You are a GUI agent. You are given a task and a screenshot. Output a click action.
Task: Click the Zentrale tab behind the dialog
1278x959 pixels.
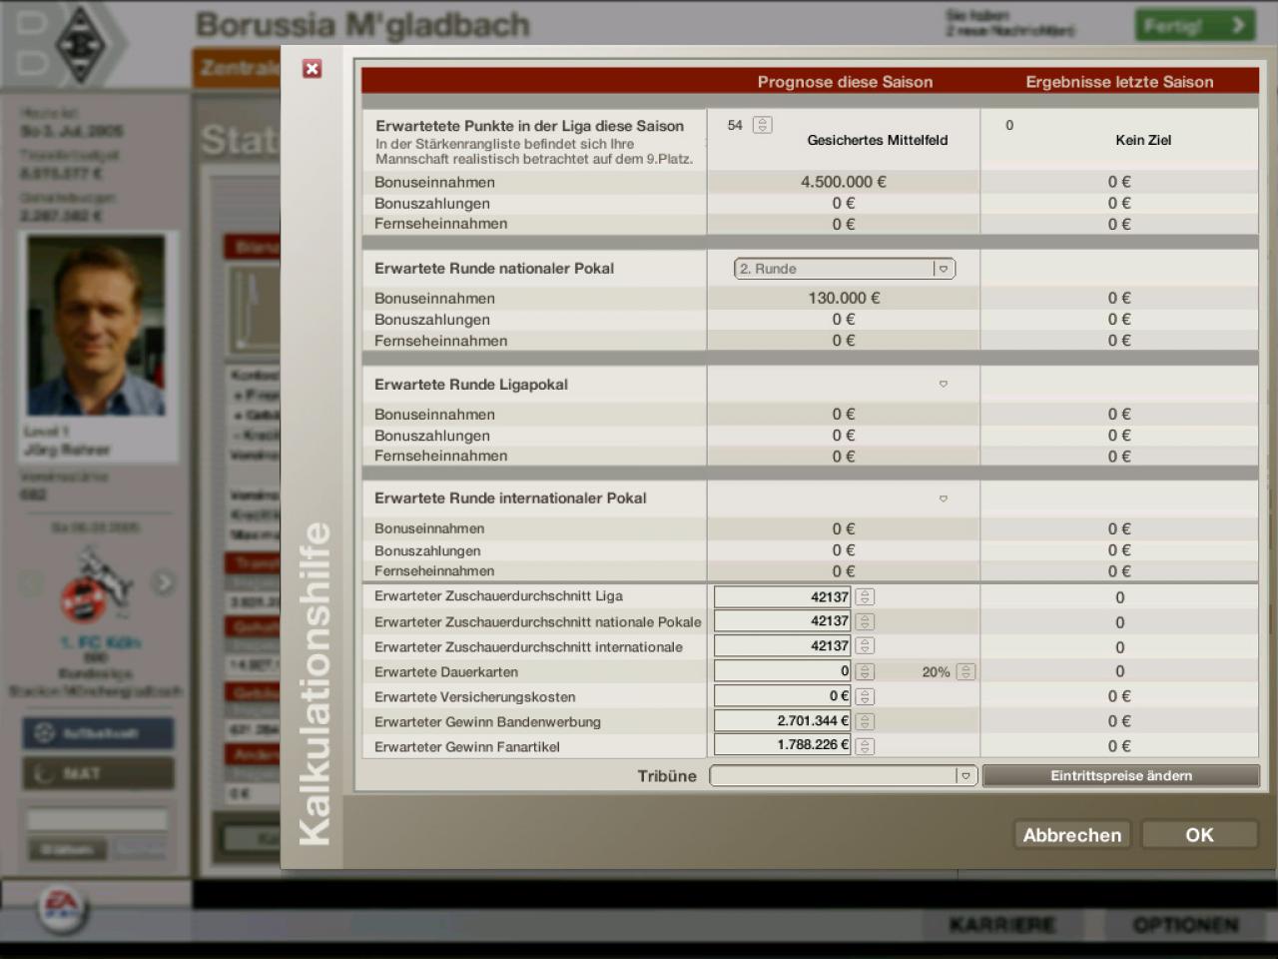pos(237,68)
